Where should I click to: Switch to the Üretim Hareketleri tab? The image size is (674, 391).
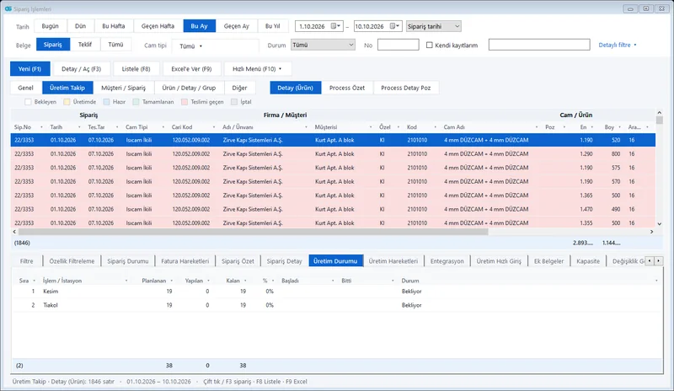393,261
